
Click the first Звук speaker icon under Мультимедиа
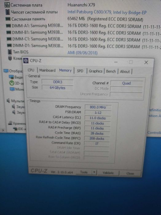point(14,106)
